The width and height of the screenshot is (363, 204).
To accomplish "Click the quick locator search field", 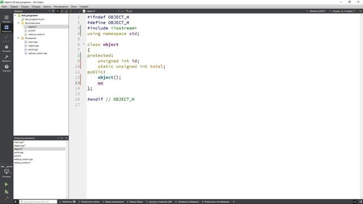I will point(38,202).
